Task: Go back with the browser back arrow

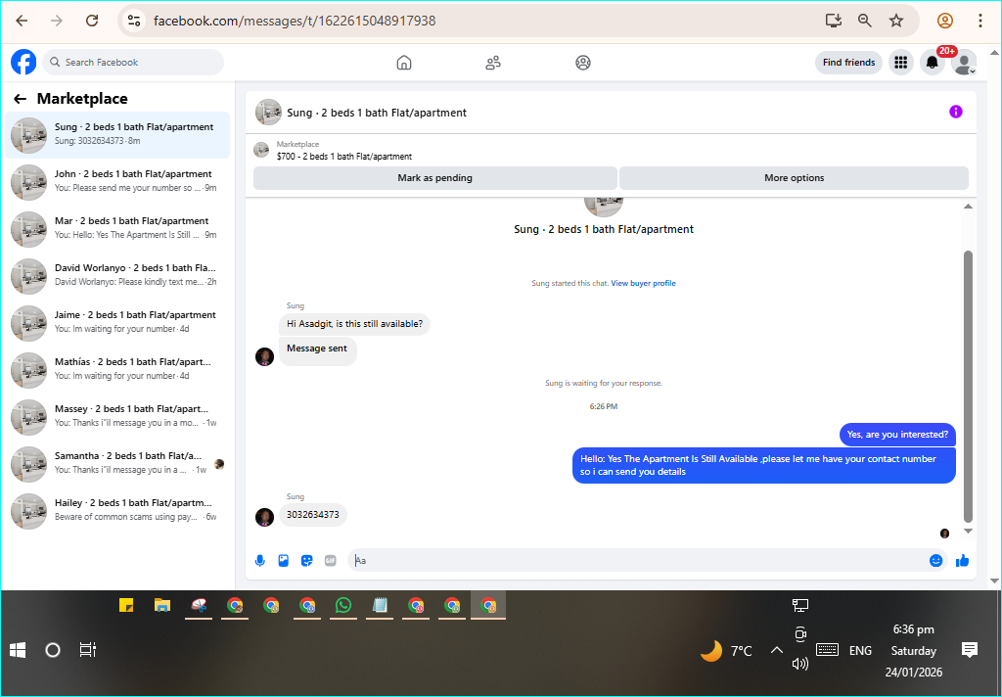Action: click(22, 21)
